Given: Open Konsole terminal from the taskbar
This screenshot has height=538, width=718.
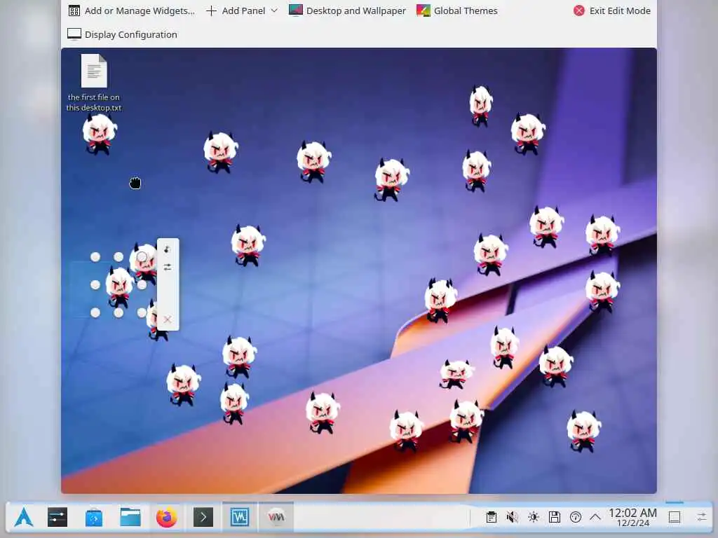Looking at the screenshot, I should tap(203, 518).
